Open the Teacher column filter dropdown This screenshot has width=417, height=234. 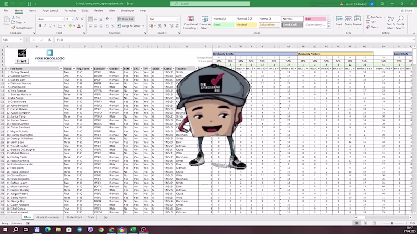(197, 69)
